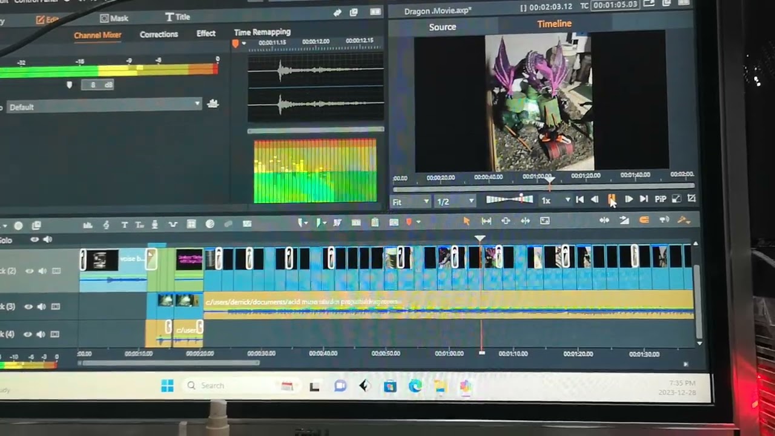Screen dimensions: 775x436
Task: Switch to the Effect tab
Action: click(206, 33)
